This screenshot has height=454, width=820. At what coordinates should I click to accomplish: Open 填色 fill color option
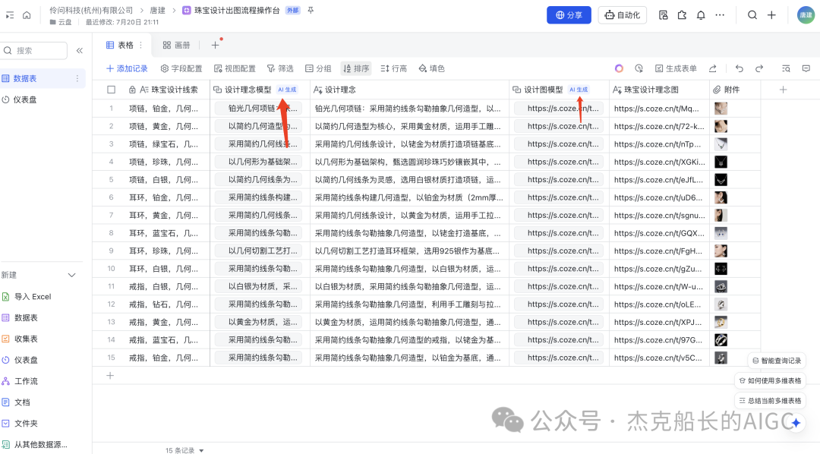click(431, 68)
